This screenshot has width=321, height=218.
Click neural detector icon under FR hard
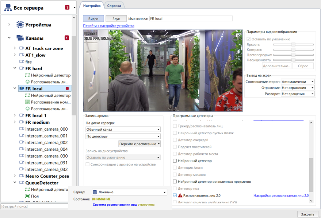[27, 75]
